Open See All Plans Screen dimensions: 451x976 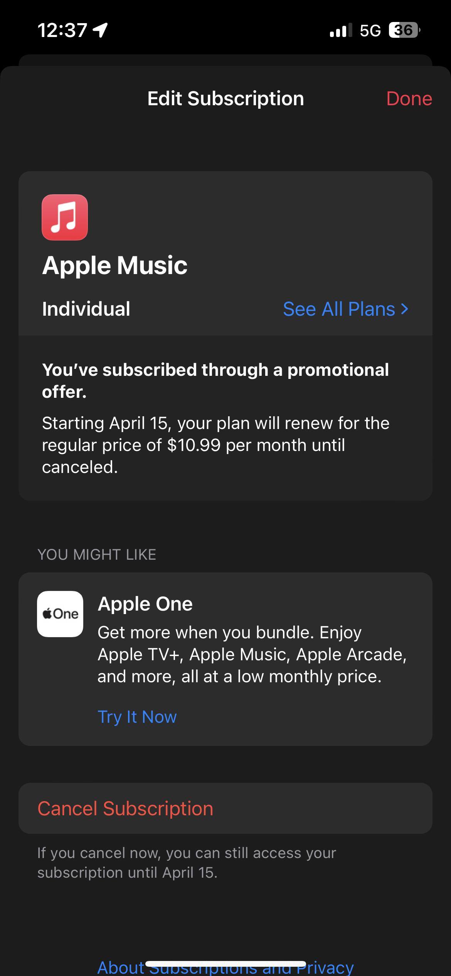339,309
